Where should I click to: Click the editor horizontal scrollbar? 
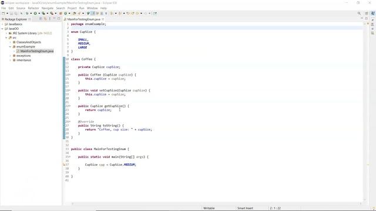pyautogui.click(x=217, y=203)
